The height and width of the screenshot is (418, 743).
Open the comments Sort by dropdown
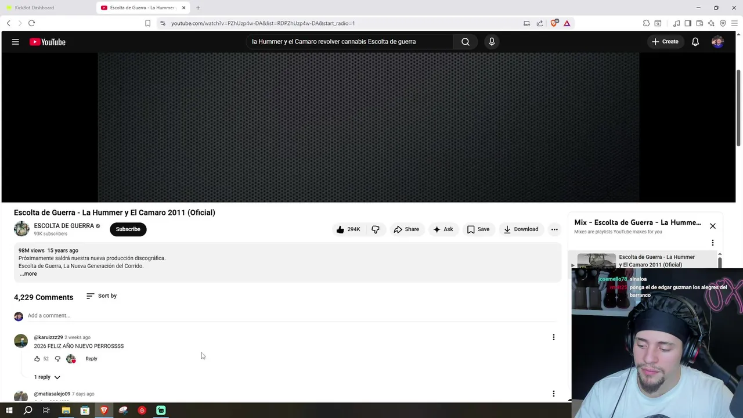click(x=102, y=296)
